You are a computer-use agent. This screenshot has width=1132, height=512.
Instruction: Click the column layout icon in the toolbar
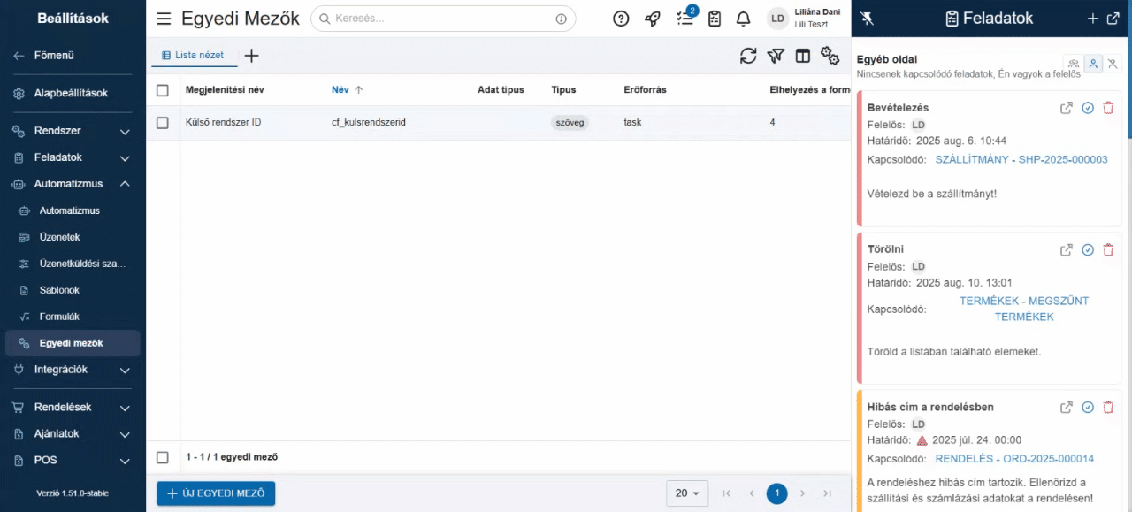(x=802, y=55)
